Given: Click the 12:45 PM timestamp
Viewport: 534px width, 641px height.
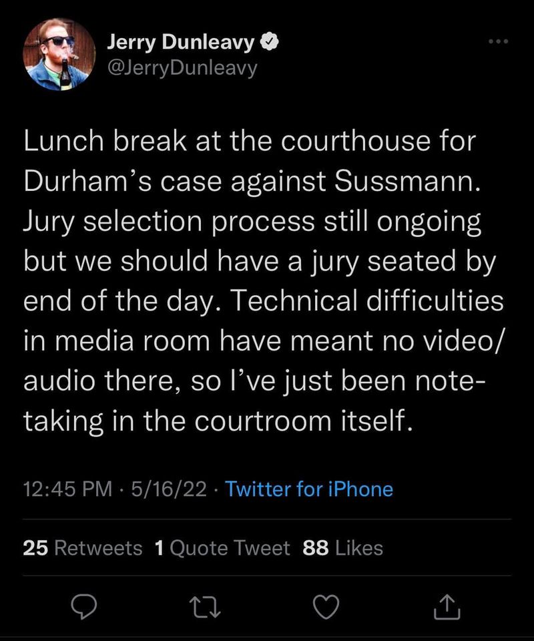Looking at the screenshot, I should coord(67,489).
